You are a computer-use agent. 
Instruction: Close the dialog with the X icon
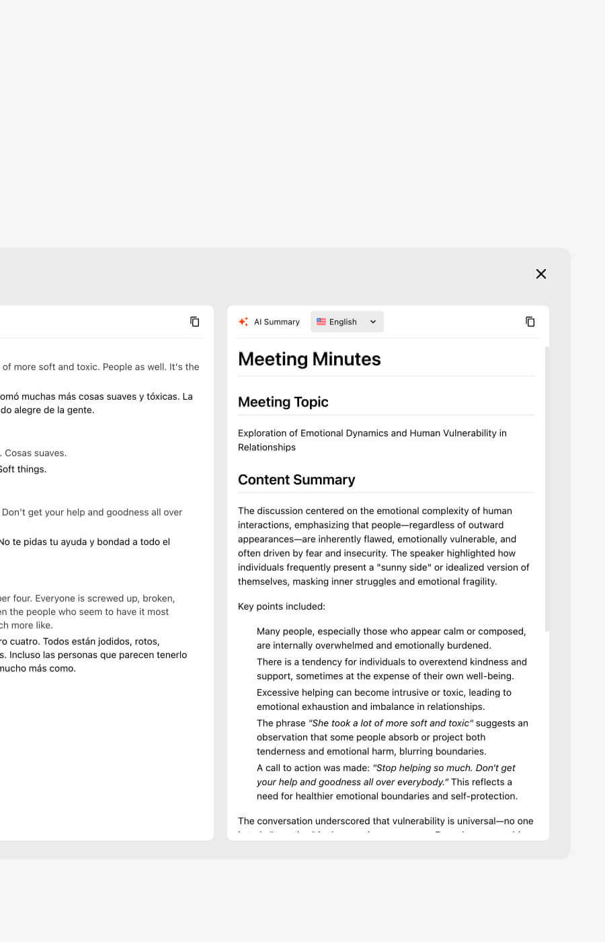541,274
